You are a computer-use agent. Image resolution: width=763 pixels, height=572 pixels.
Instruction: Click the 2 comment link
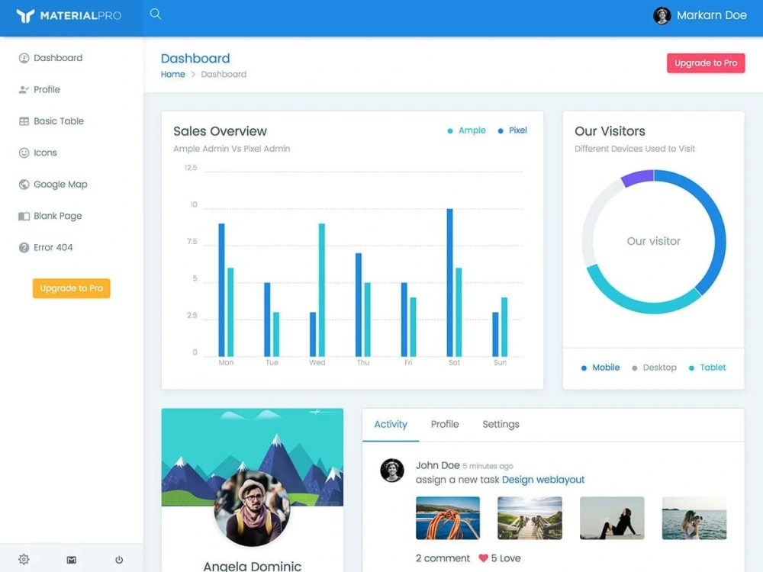443,558
